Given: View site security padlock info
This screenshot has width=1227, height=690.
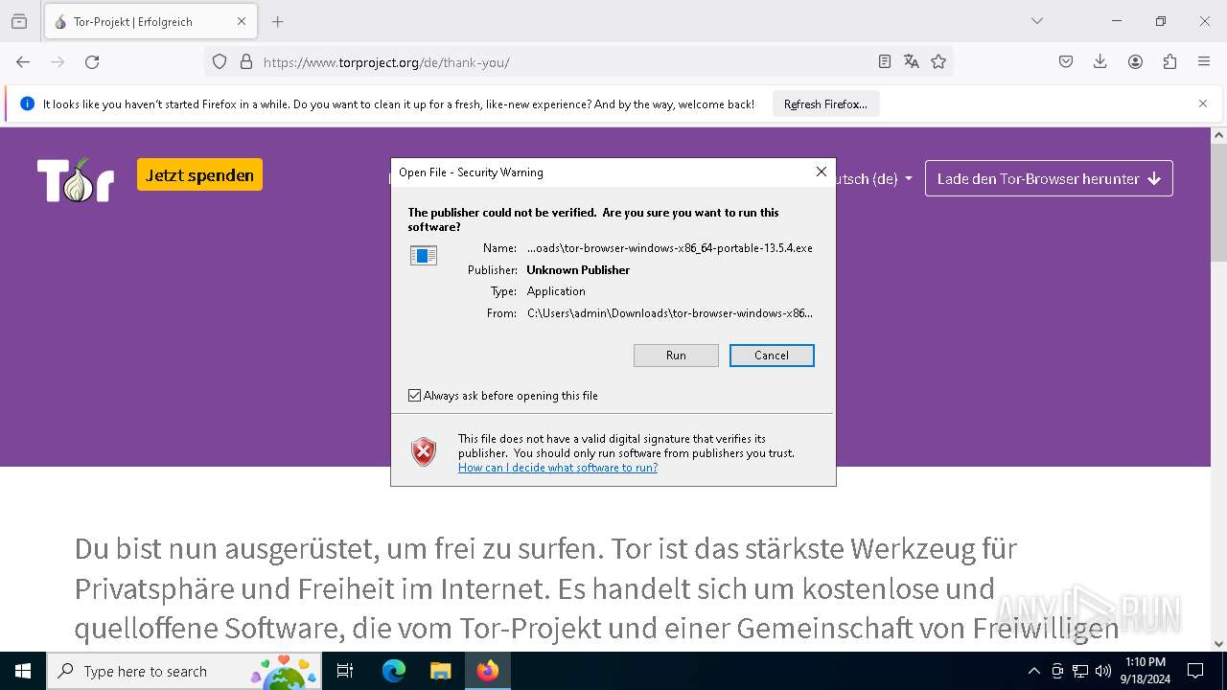Looking at the screenshot, I should coord(246,62).
